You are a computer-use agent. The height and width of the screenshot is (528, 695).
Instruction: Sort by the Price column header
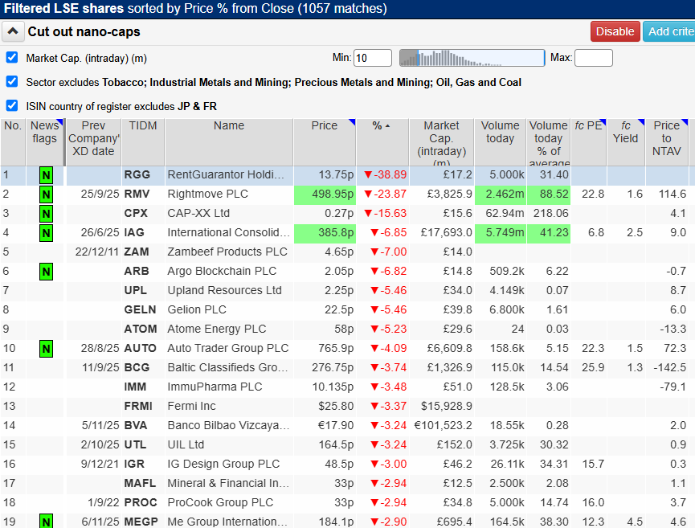pyautogui.click(x=325, y=143)
